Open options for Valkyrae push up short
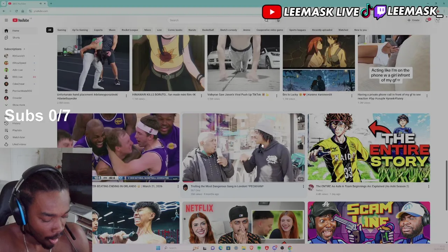Screen dimensions: 448x252 (276, 96)
